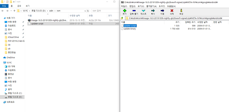Open the 보기(V) menu in 7-Zip

pos(141,6)
